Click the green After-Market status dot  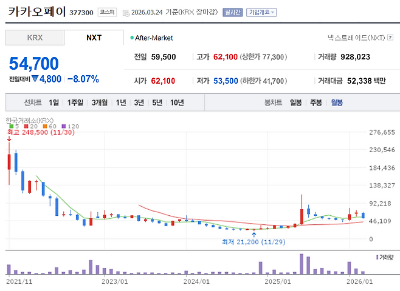[x=132, y=38]
